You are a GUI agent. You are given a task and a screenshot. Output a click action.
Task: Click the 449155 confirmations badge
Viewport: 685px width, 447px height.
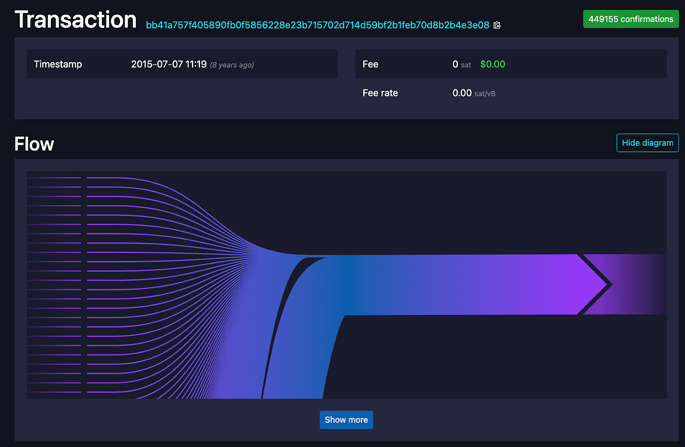click(x=631, y=19)
